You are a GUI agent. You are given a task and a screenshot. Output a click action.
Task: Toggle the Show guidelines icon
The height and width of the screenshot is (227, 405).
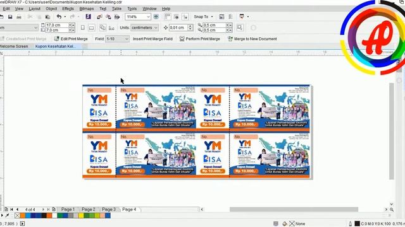tap(185, 17)
